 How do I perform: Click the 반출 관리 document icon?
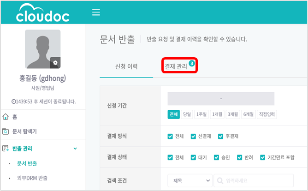pyautogui.click(x=6, y=149)
